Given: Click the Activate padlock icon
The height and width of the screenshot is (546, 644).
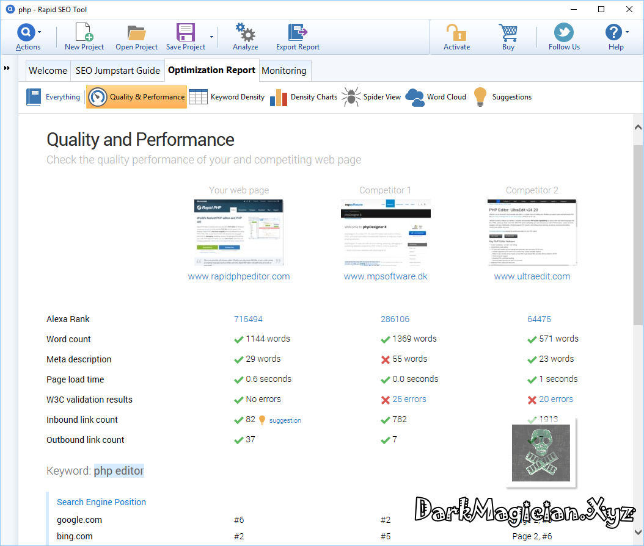Looking at the screenshot, I should [x=456, y=32].
